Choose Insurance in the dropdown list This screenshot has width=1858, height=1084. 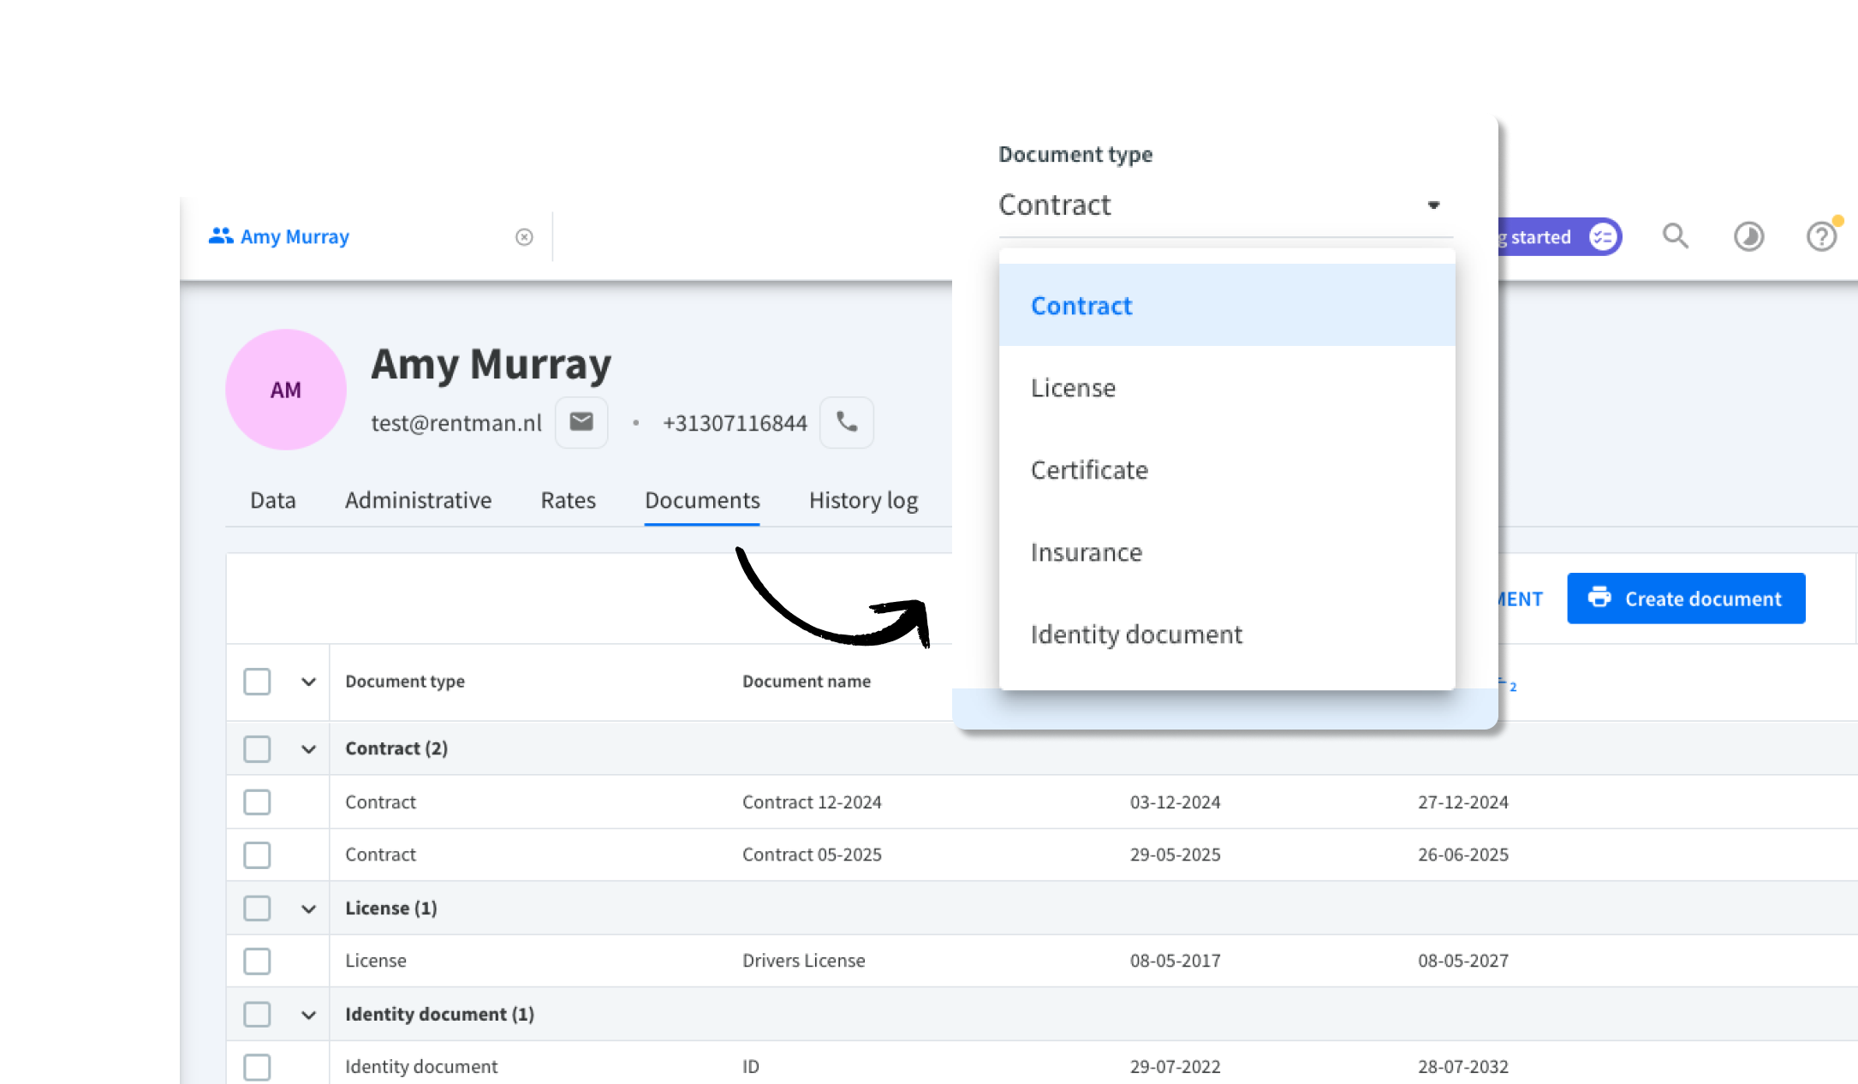point(1227,551)
